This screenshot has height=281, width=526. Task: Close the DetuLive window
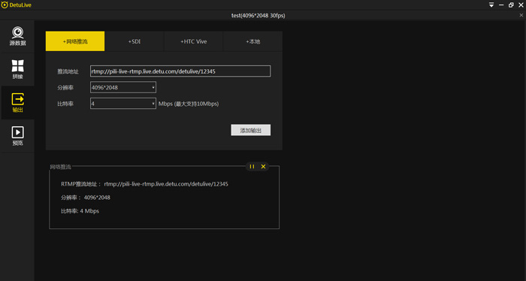pyautogui.click(x=521, y=5)
